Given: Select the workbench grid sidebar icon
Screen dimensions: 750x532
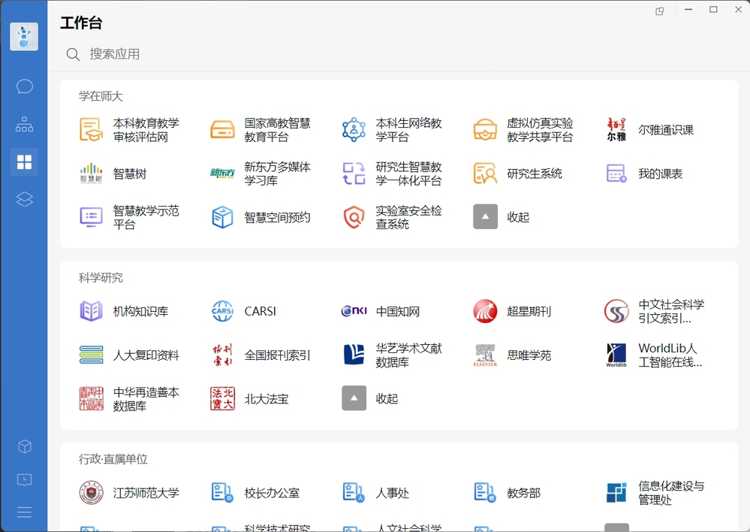Looking at the screenshot, I should point(24,162).
